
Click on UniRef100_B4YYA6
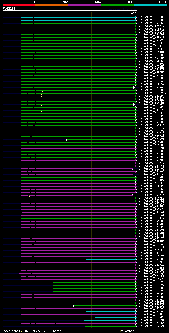coord(152,171)
